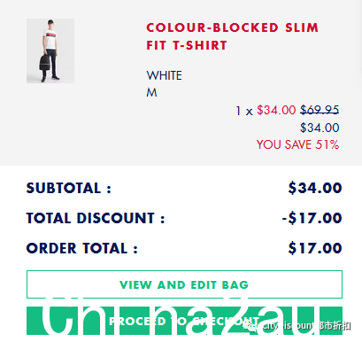
Task: Click the $17.00 order total amount
Action: tap(315, 248)
